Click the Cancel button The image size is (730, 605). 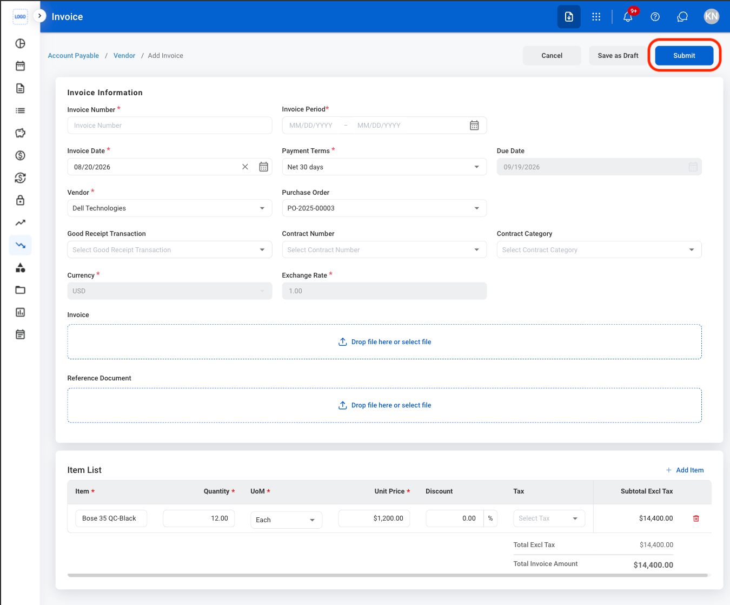pos(552,56)
